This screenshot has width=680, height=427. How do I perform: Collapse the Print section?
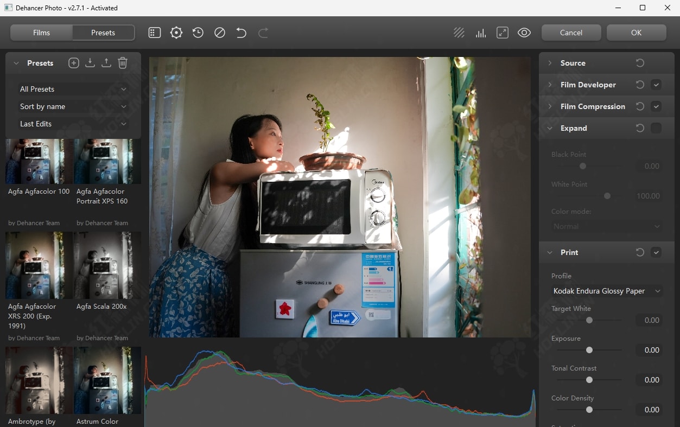pos(550,252)
